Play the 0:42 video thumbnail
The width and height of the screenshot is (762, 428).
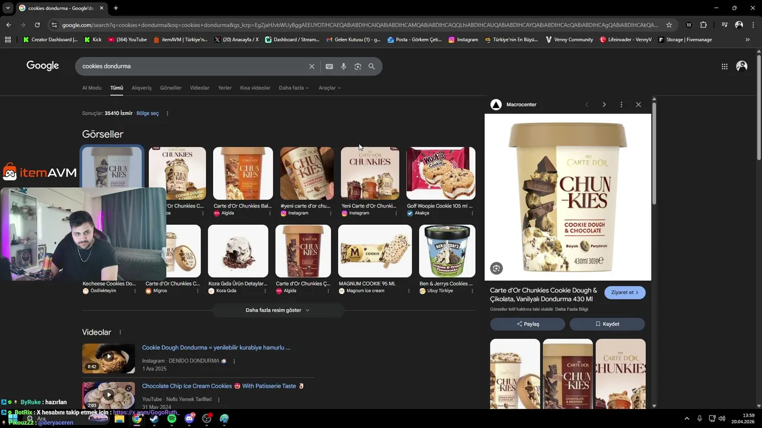(108, 357)
